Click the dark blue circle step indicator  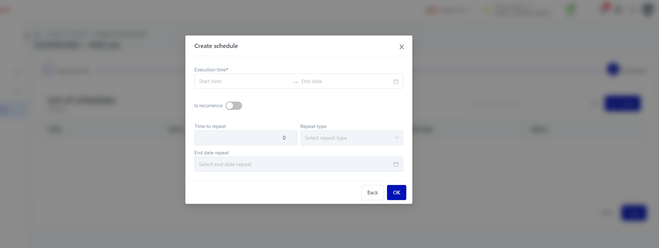click(613, 69)
